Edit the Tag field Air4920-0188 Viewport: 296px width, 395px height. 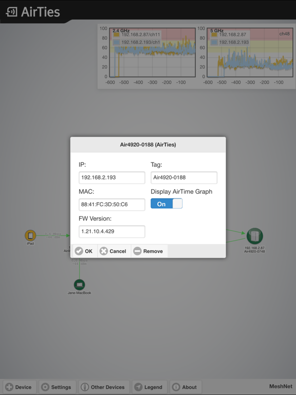[x=184, y=177]
